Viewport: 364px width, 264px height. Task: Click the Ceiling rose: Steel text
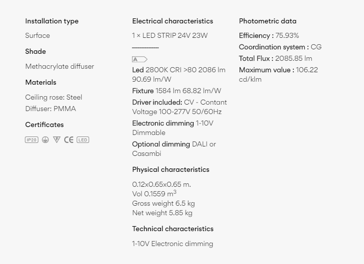point(54,97)
